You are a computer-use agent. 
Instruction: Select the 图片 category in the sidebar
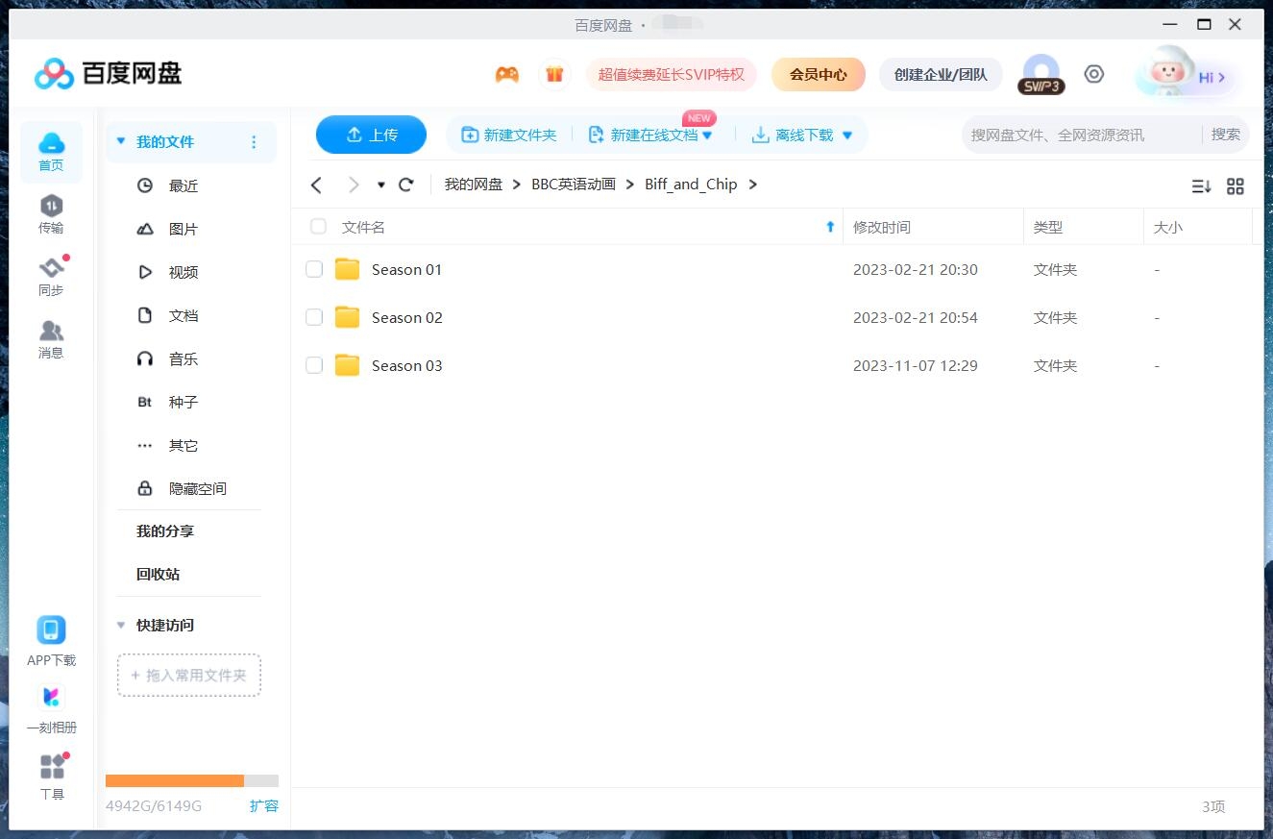pyautogui.click(x=183, y=229)
